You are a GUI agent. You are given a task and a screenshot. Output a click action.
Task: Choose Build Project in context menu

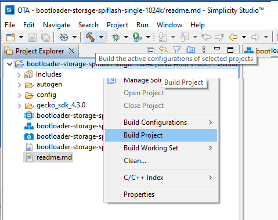click(161, 135)
